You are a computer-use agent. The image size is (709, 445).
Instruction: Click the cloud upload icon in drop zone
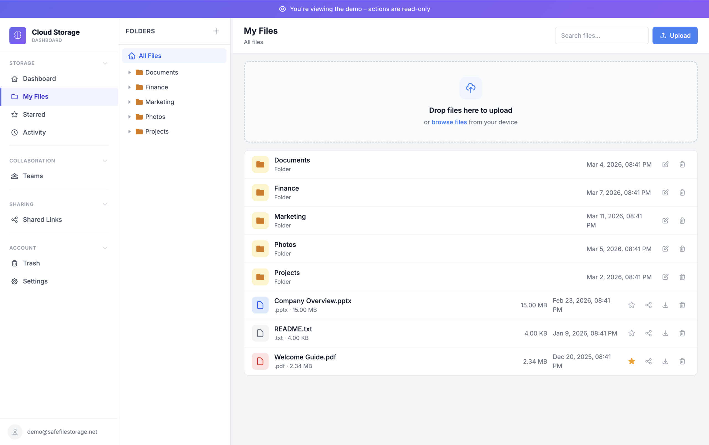(x=471, y=88)
